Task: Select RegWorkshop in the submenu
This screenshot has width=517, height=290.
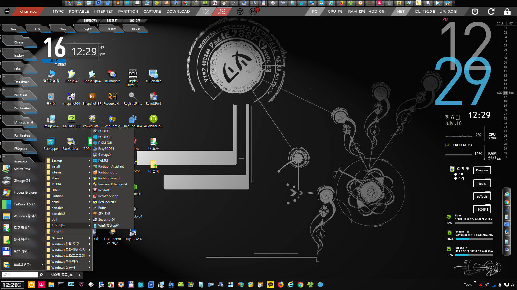Action: pyautogui.click(x=113, y=196)
